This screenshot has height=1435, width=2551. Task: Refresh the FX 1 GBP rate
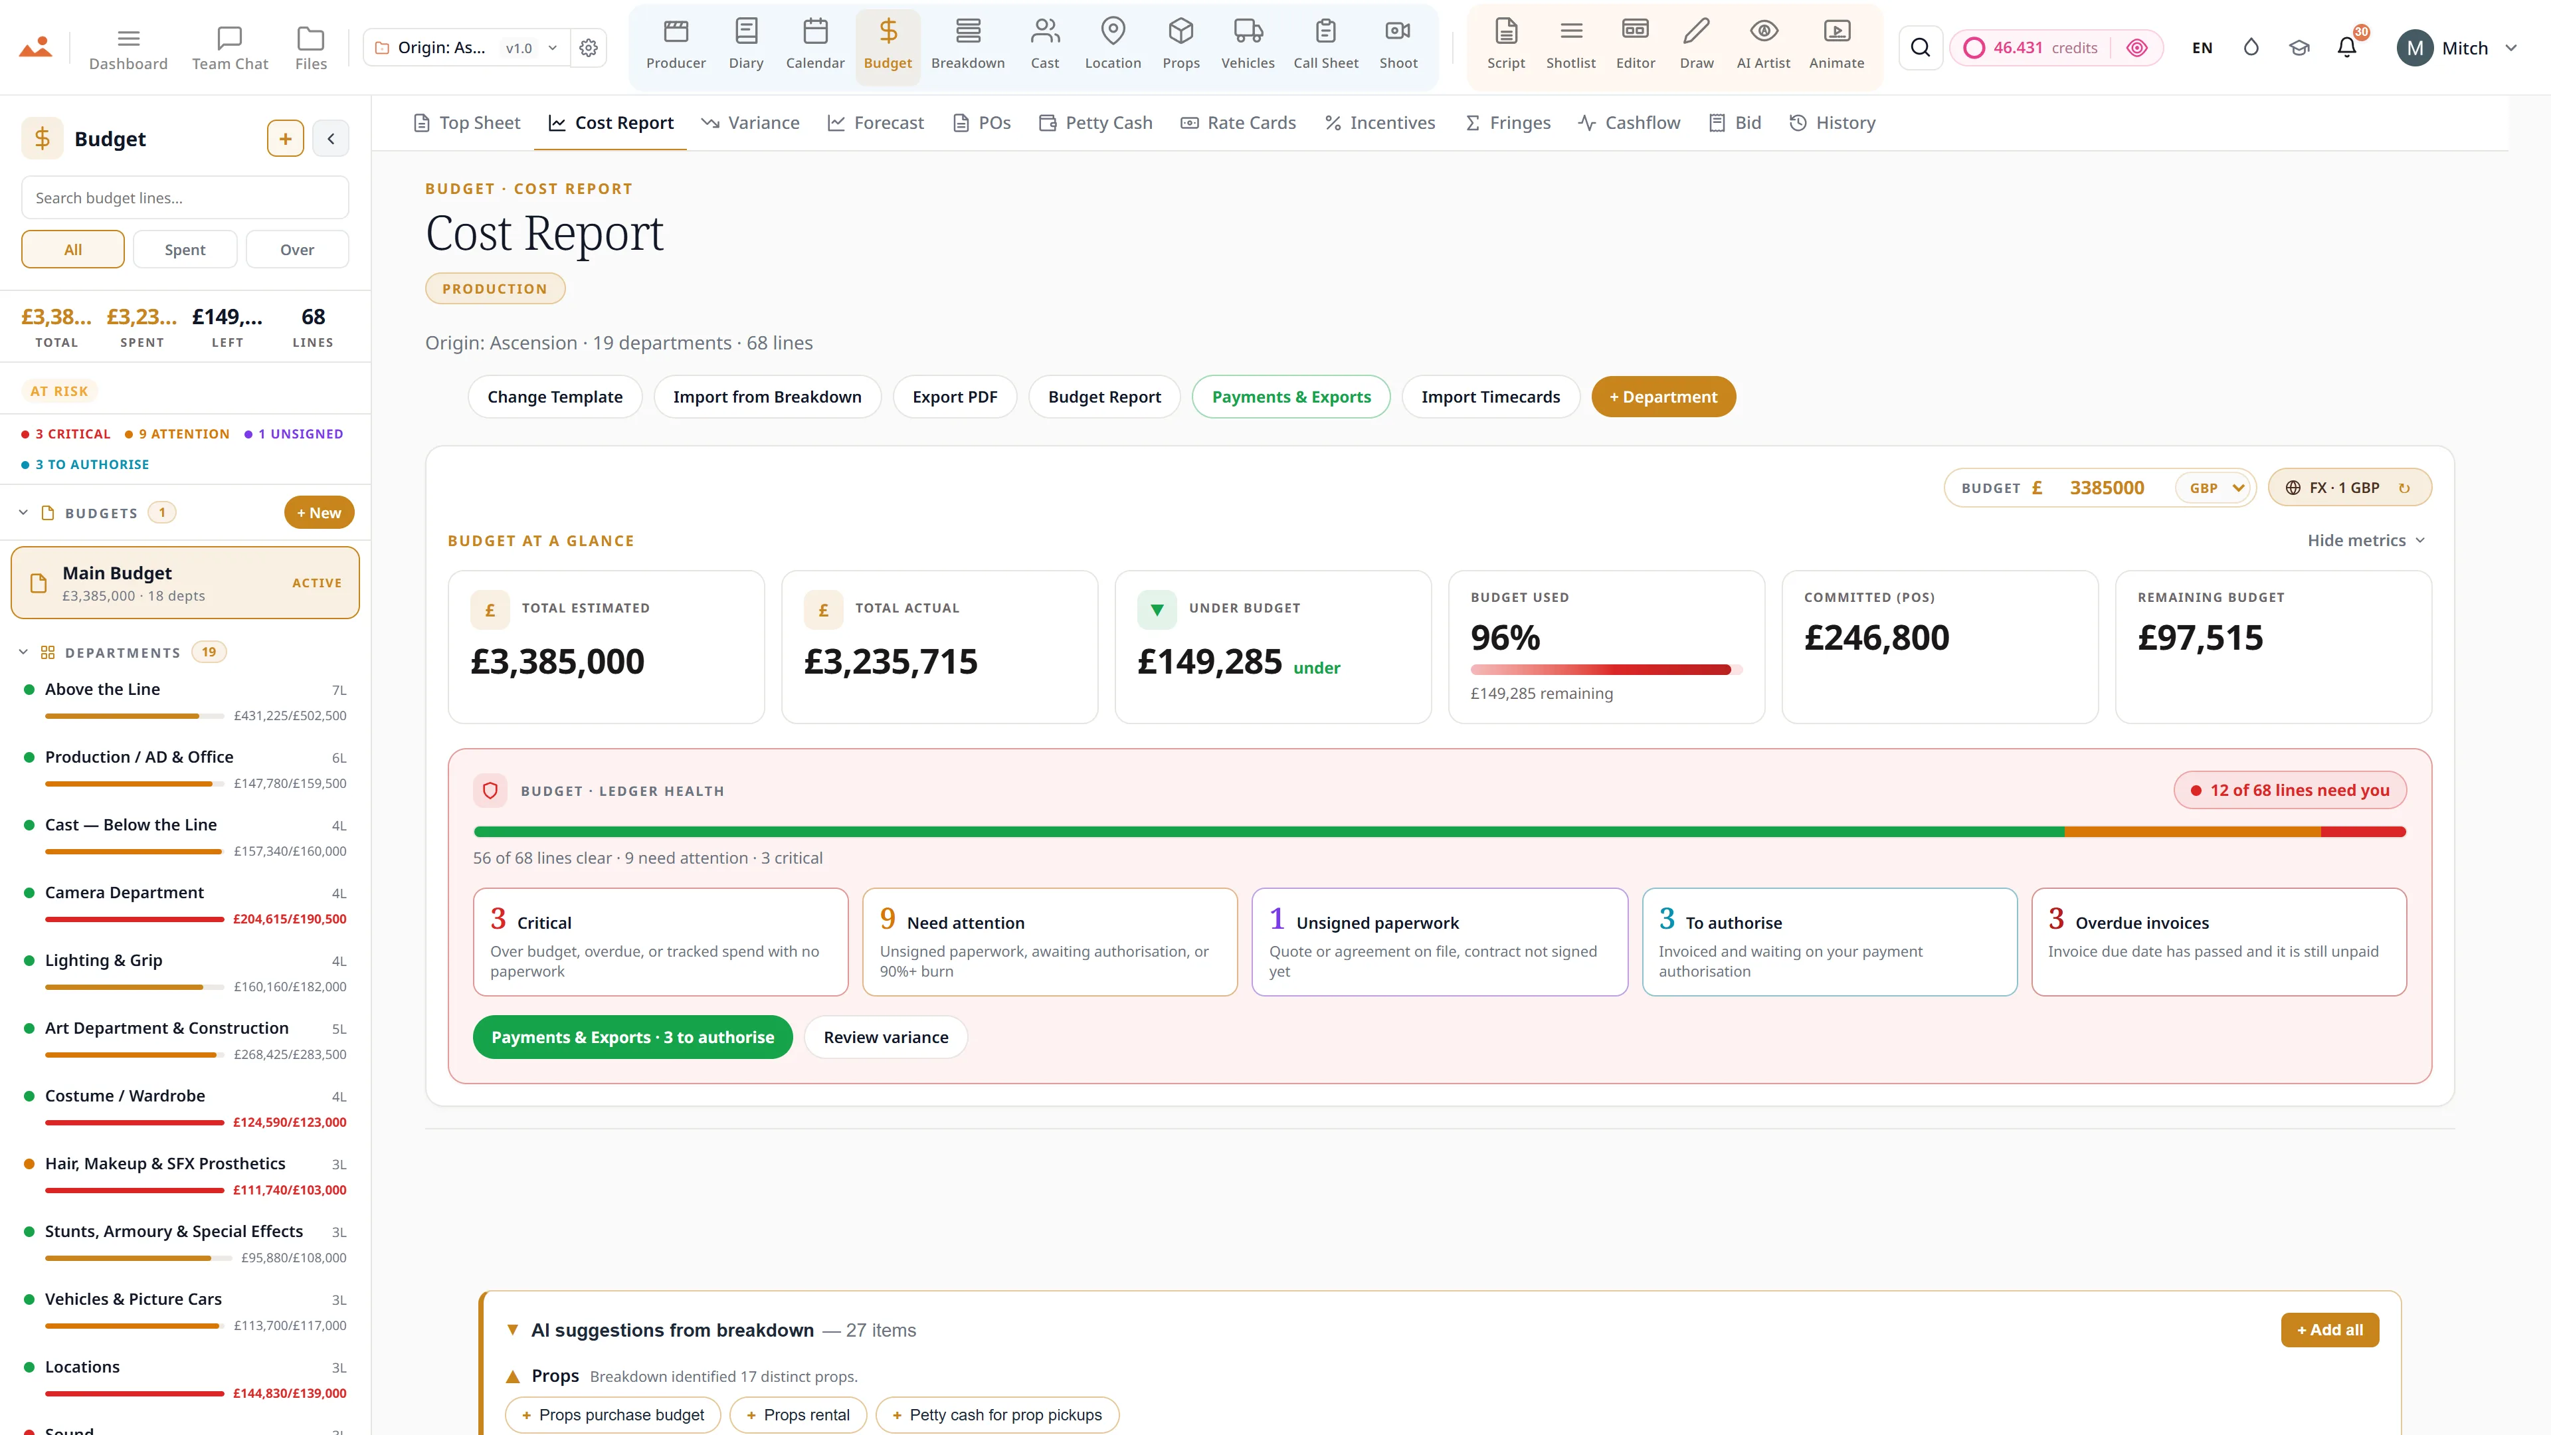[2404, 488]
